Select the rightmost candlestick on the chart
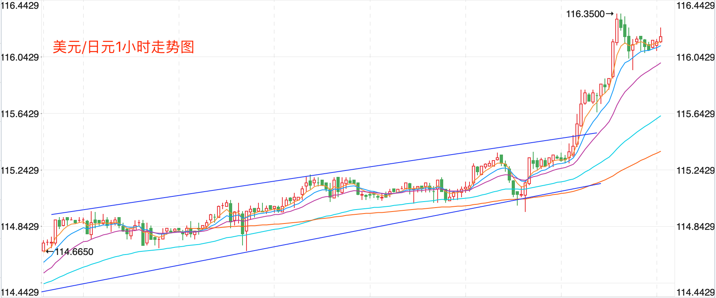This screenshot has height=298, width=716. click(661, 39)
